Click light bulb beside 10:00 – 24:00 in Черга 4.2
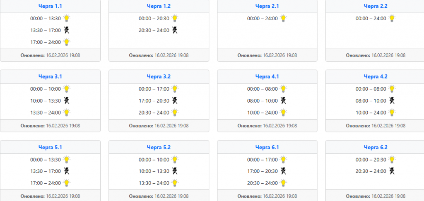 coord(392,112)
